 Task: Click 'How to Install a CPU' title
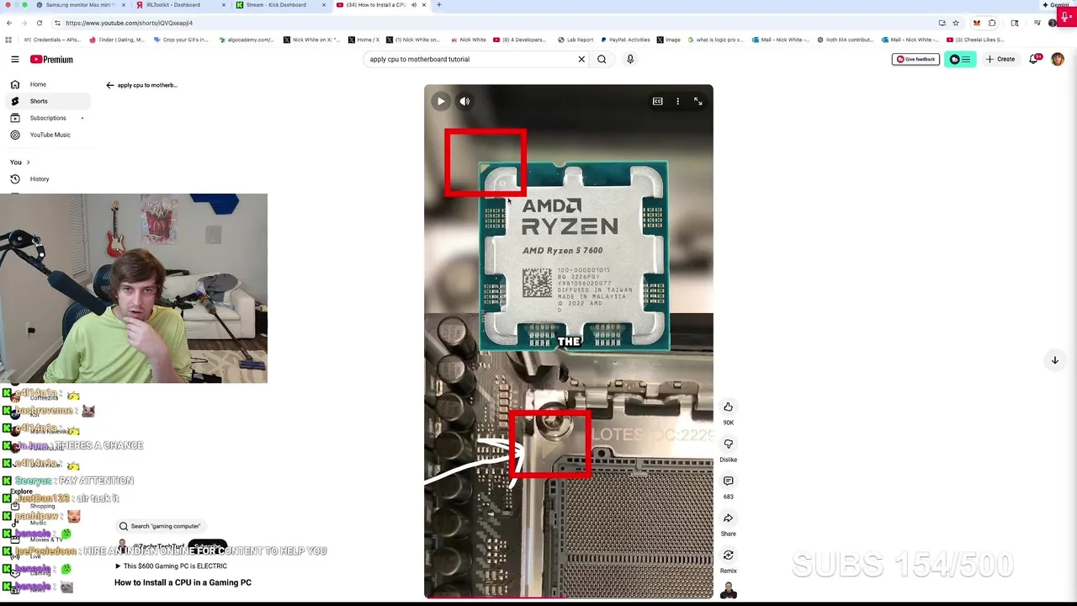tap(183, 582)
